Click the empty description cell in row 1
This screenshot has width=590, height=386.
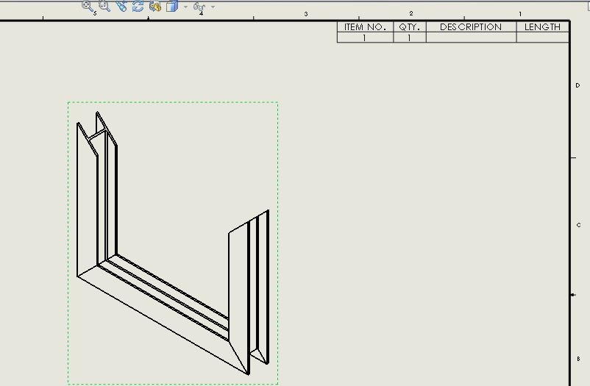tap(471, 37)
